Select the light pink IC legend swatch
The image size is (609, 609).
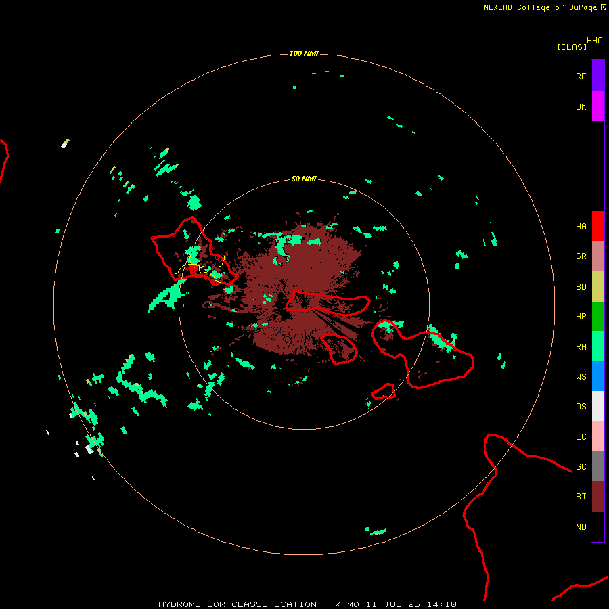597,436
